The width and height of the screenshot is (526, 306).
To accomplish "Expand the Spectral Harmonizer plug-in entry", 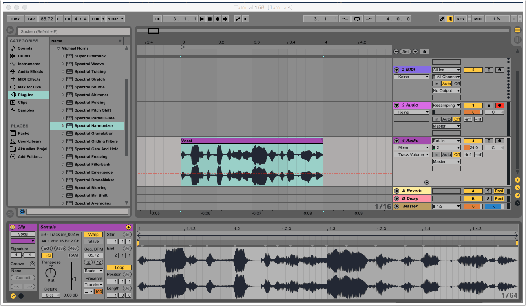I will pyautogui.click(x=63, y=126).
